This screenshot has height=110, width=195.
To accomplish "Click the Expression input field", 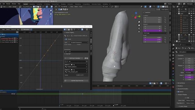I will point(76,52).
